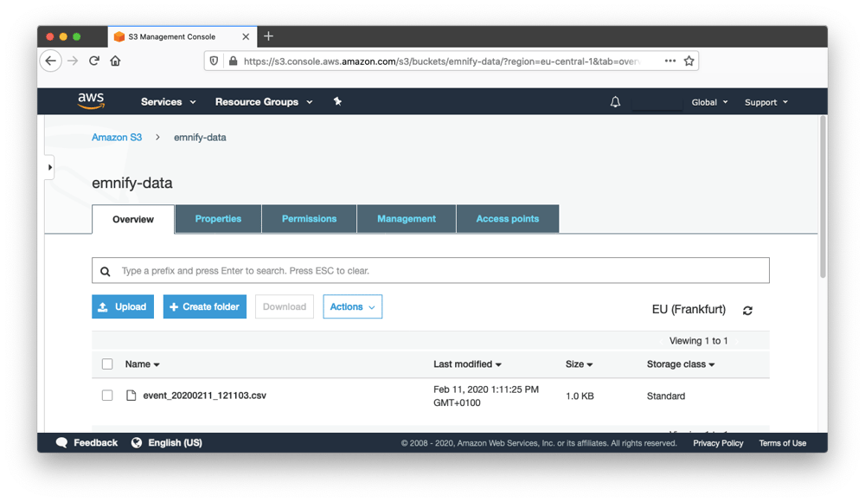Open the Resource Groups dropdown
Viewport: 865px width, 502px height.
pyautogui.click(x=264, y=101)
